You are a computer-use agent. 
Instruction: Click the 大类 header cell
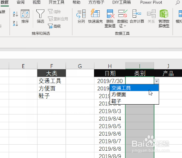(x=52, y=73)
